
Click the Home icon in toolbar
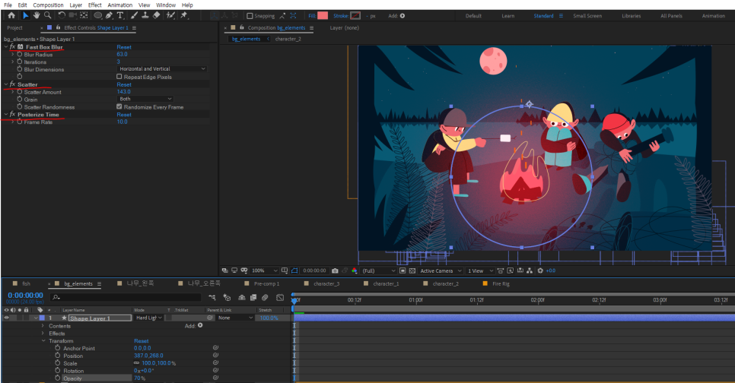(x=11, y=15)
